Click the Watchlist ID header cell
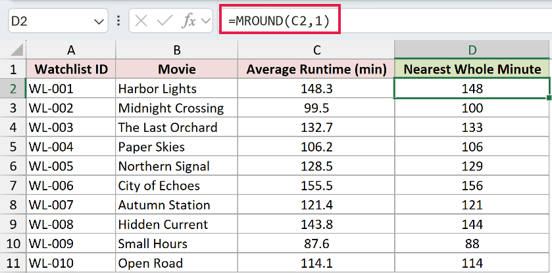The height and width of the screenshot is (273, 552). [x=71, y=69]
